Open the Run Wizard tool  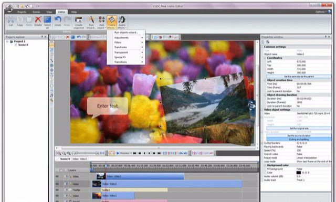[x=91, y=20]
